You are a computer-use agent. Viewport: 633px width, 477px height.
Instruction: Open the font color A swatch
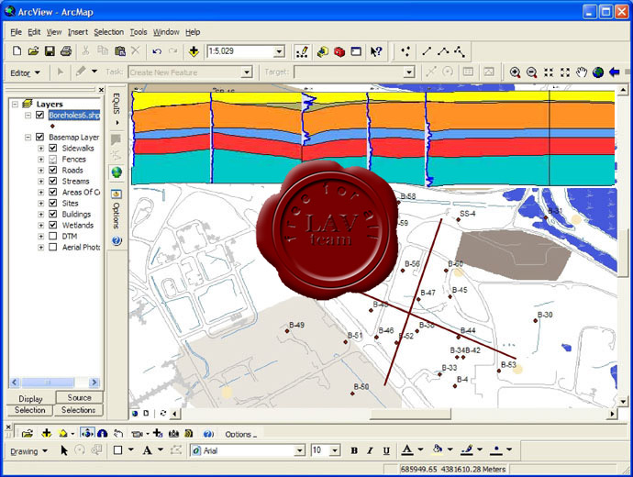tap(407, 450)
